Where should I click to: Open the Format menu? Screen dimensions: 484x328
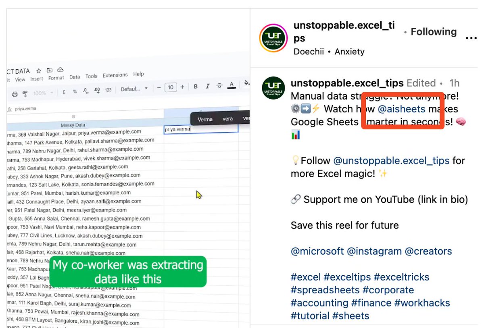pos(56,78)
